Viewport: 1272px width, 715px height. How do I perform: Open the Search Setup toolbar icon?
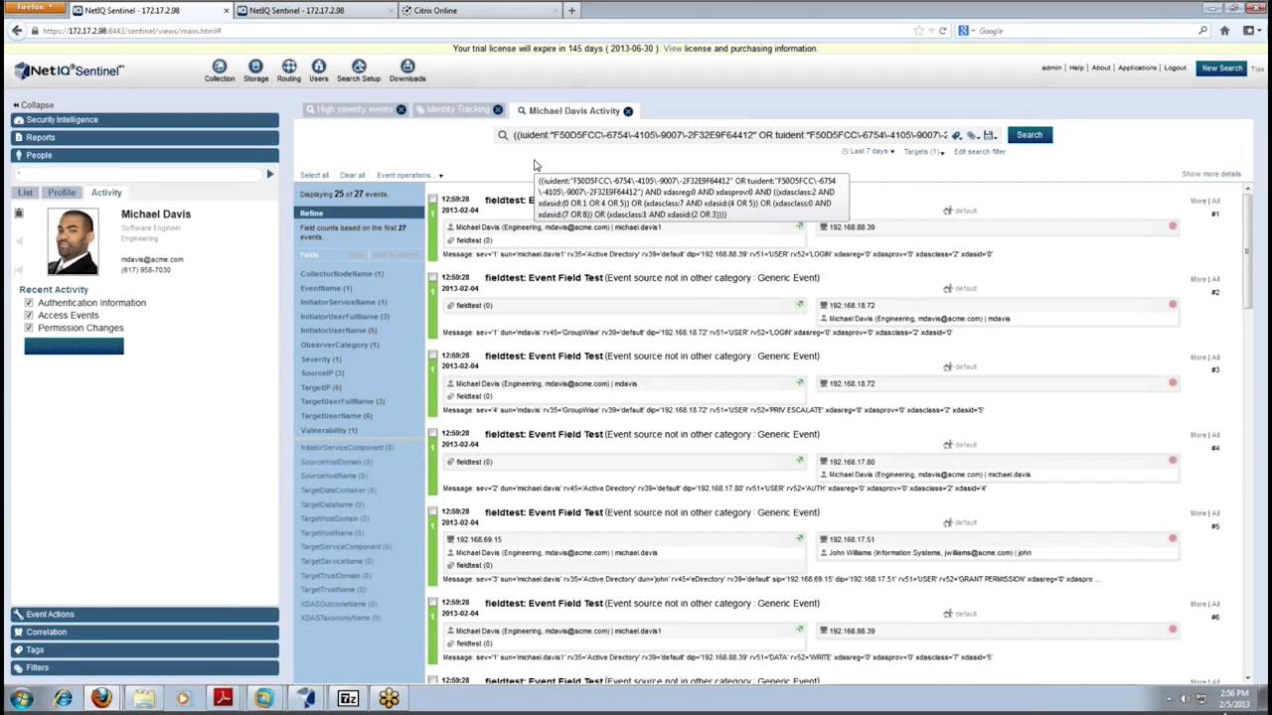click(359, 71)
